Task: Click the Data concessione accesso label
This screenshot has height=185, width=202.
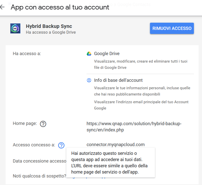Action: click(x=39, y=161)
